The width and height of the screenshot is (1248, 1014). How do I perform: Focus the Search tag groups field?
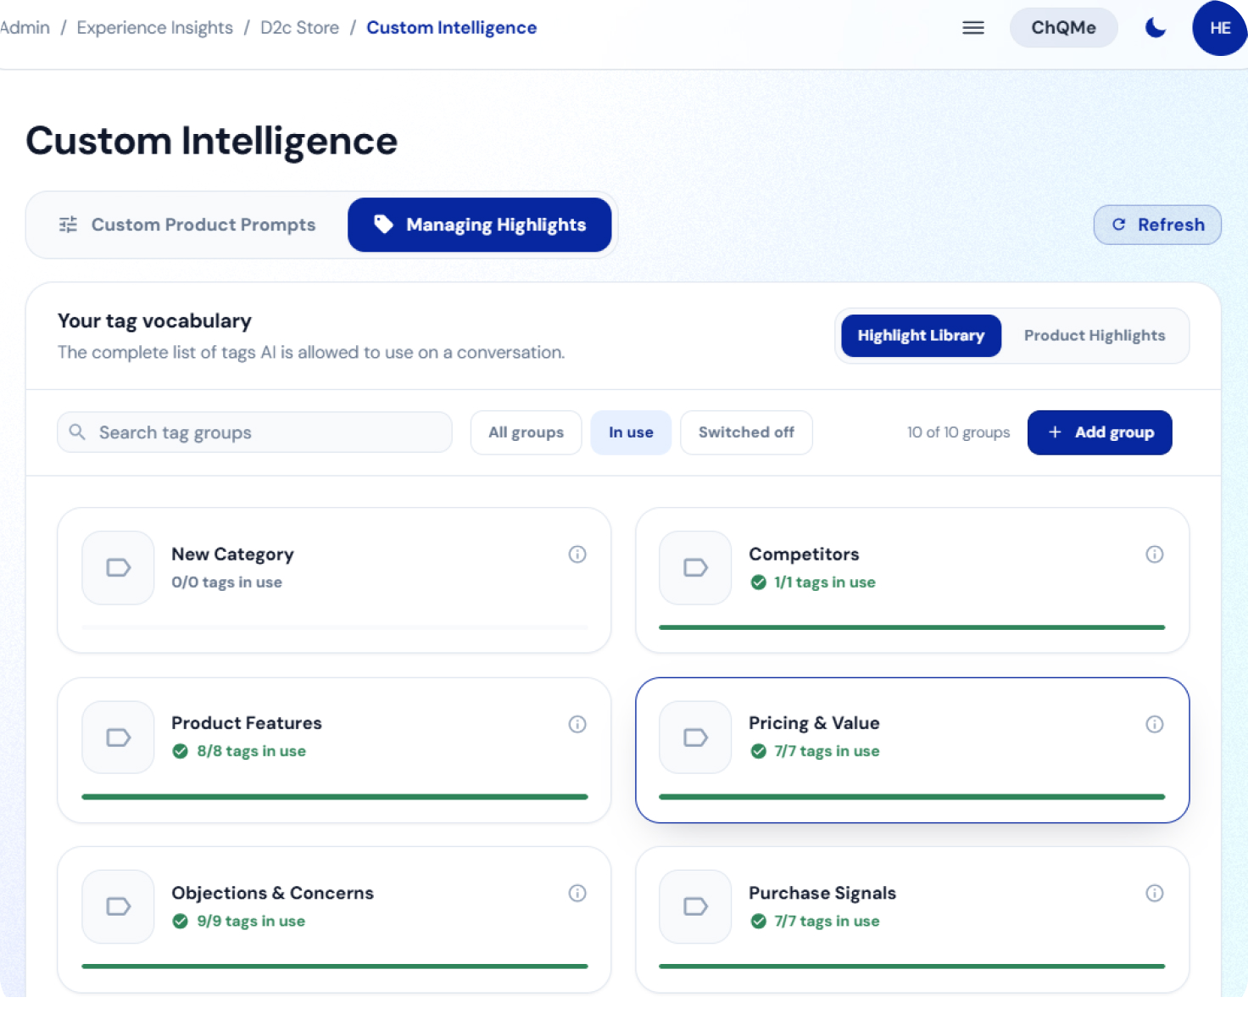click(254, 432)
